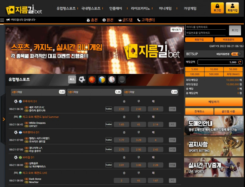Reset betting amount with refresh icon
This screenshot has width=245, height=187.
click(239, 62)
